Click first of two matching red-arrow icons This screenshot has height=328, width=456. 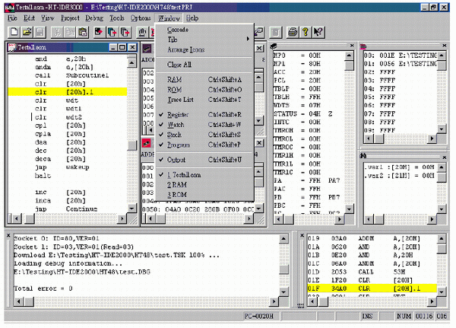pyautogui.click(x=112, y=32)
